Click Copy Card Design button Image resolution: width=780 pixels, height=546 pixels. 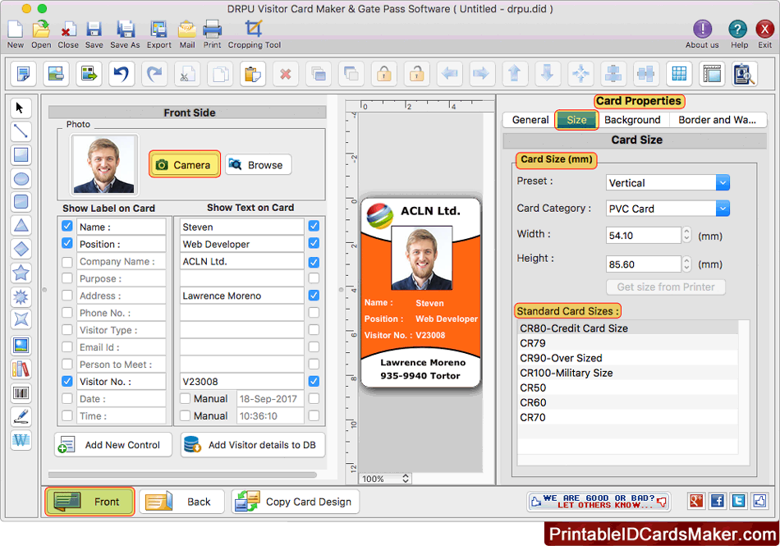pyautogui.click(x=296, y=501)
